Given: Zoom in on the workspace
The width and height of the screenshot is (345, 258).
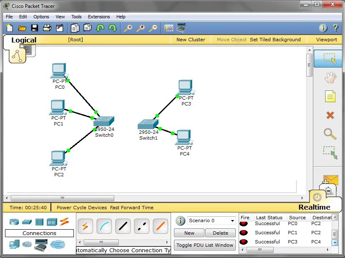Looking at the screenshot, I should point(128,28).
